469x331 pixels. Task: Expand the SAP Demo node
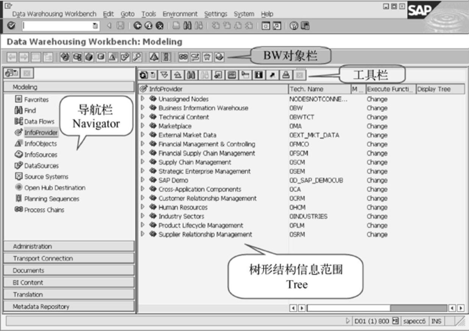click(x=143, y=180)
